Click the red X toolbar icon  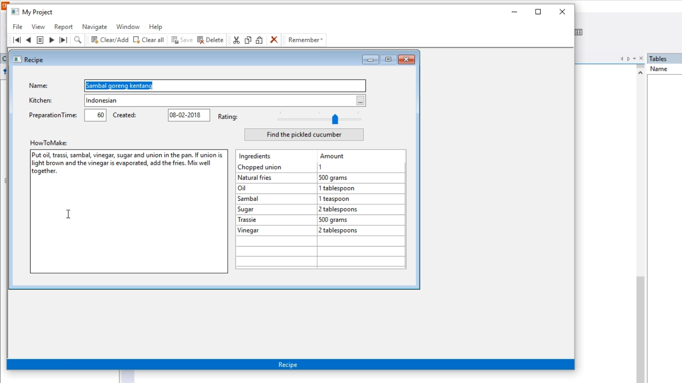coord(274,40)
